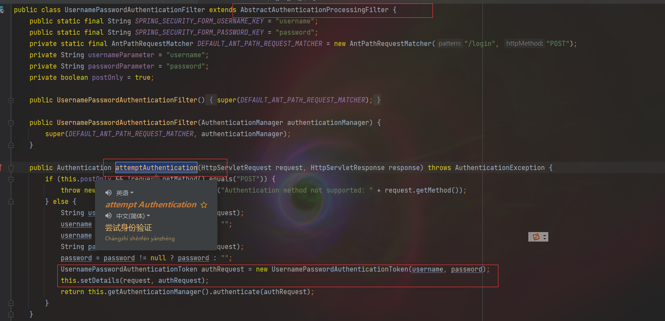
Task: Click the 'extends' keyword
Action: pos(223,10)
